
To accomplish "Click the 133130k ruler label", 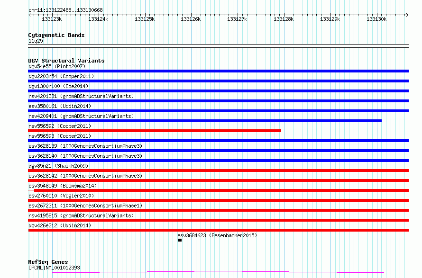I will [x=376, y=19].
